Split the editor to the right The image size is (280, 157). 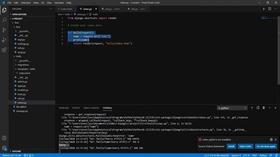tap(269, 9)
